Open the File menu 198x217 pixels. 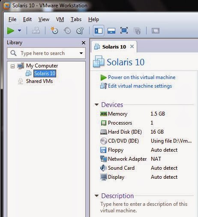point(12,19)
